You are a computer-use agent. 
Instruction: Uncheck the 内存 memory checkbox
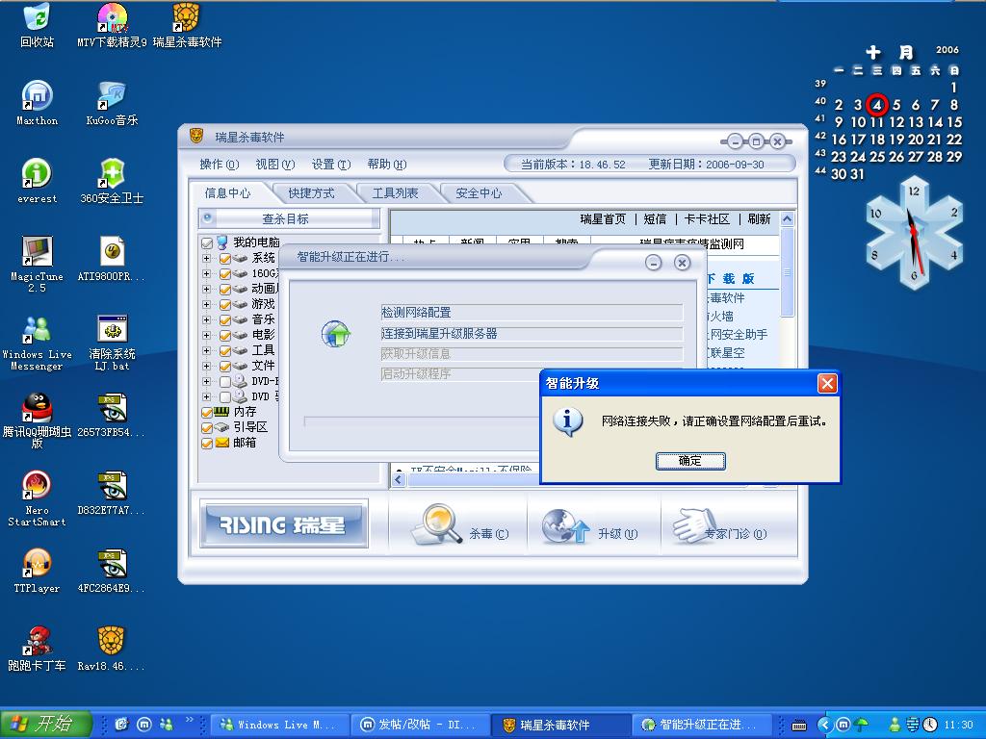click(x=207, y=412)
